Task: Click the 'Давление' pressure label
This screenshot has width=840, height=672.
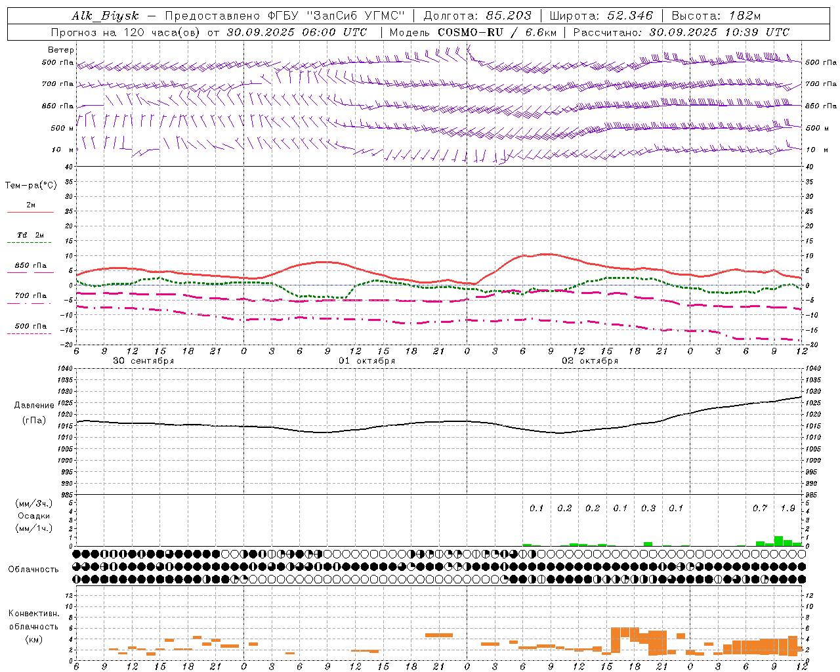Action: point(34,406)
